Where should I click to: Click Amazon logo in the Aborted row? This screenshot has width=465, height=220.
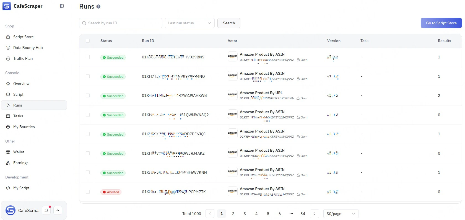coord(233,191)
